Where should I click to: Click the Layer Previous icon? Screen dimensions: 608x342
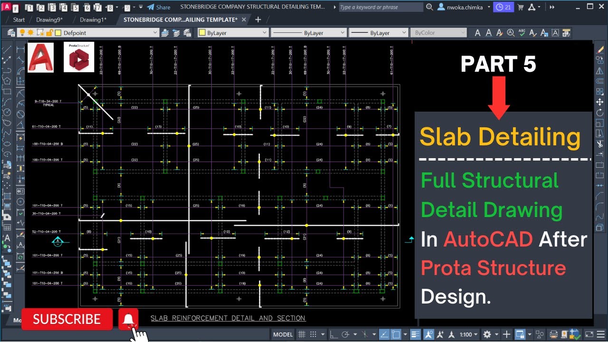tap(176, 33)
